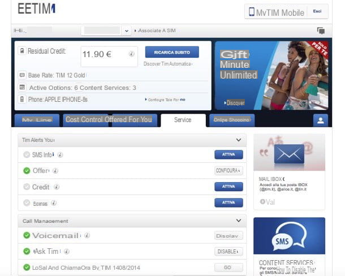Show info icon next to Offer
The height and width of the screenshot is (276, 345).
click(55, 171)
